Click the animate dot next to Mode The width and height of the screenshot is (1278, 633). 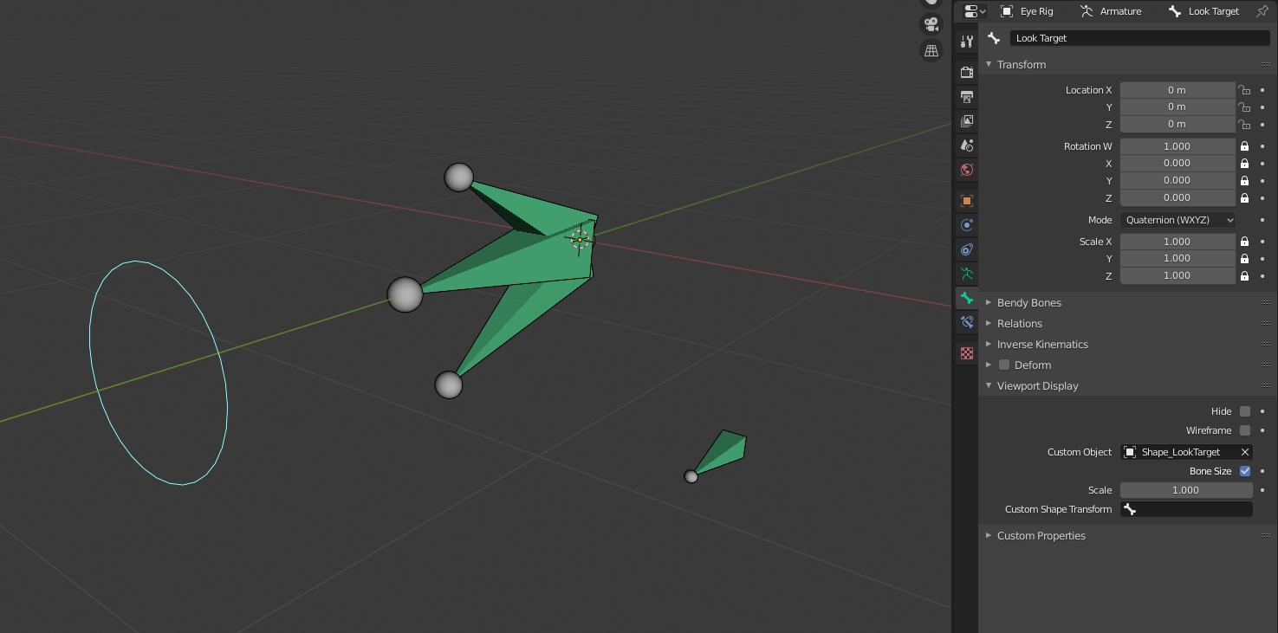pos(1262,220)
